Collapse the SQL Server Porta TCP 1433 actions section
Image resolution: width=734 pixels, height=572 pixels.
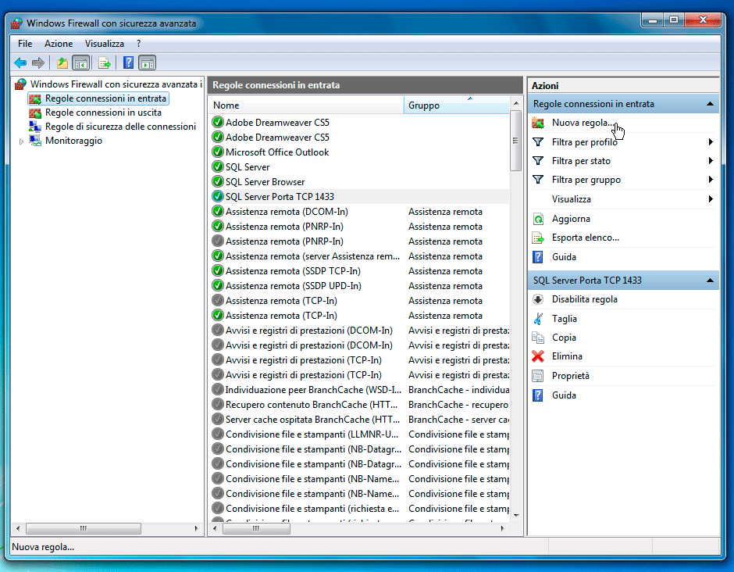[710, 281]
